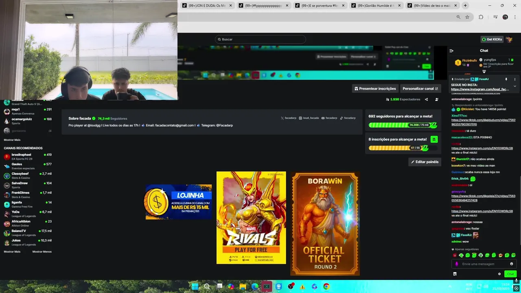This screenshot has height=293, width=521.
Task: Open loud_facada Instagram link
Action: pos(309,118)
